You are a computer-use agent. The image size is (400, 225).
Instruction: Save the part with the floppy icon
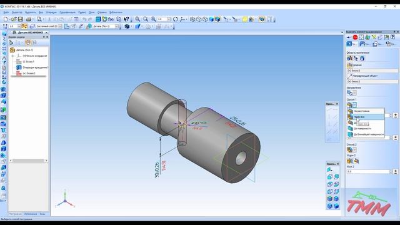click(21, 19)
